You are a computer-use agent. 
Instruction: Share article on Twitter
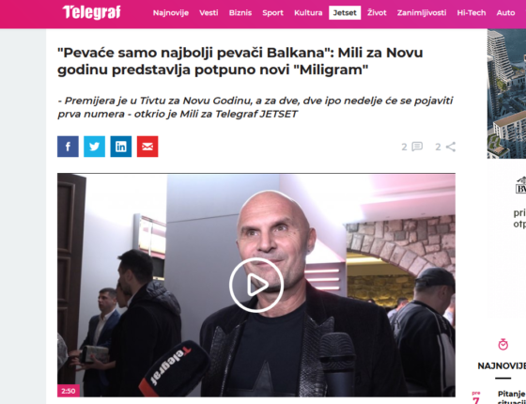click(x=94, y=147)
